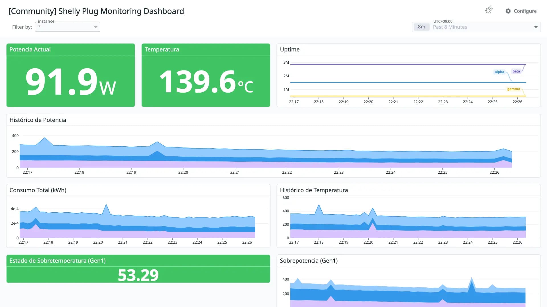Click the 22:20 spike in Consumo Total chart
Viewport: 547px width, 307px height.
click(x=106, y=205)
